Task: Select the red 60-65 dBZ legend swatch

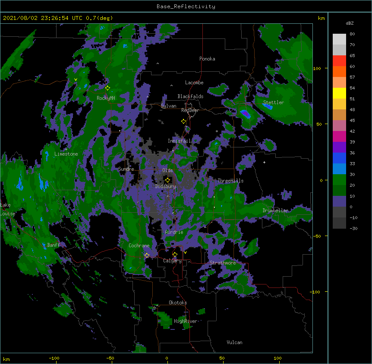Action: coord(339,61)
